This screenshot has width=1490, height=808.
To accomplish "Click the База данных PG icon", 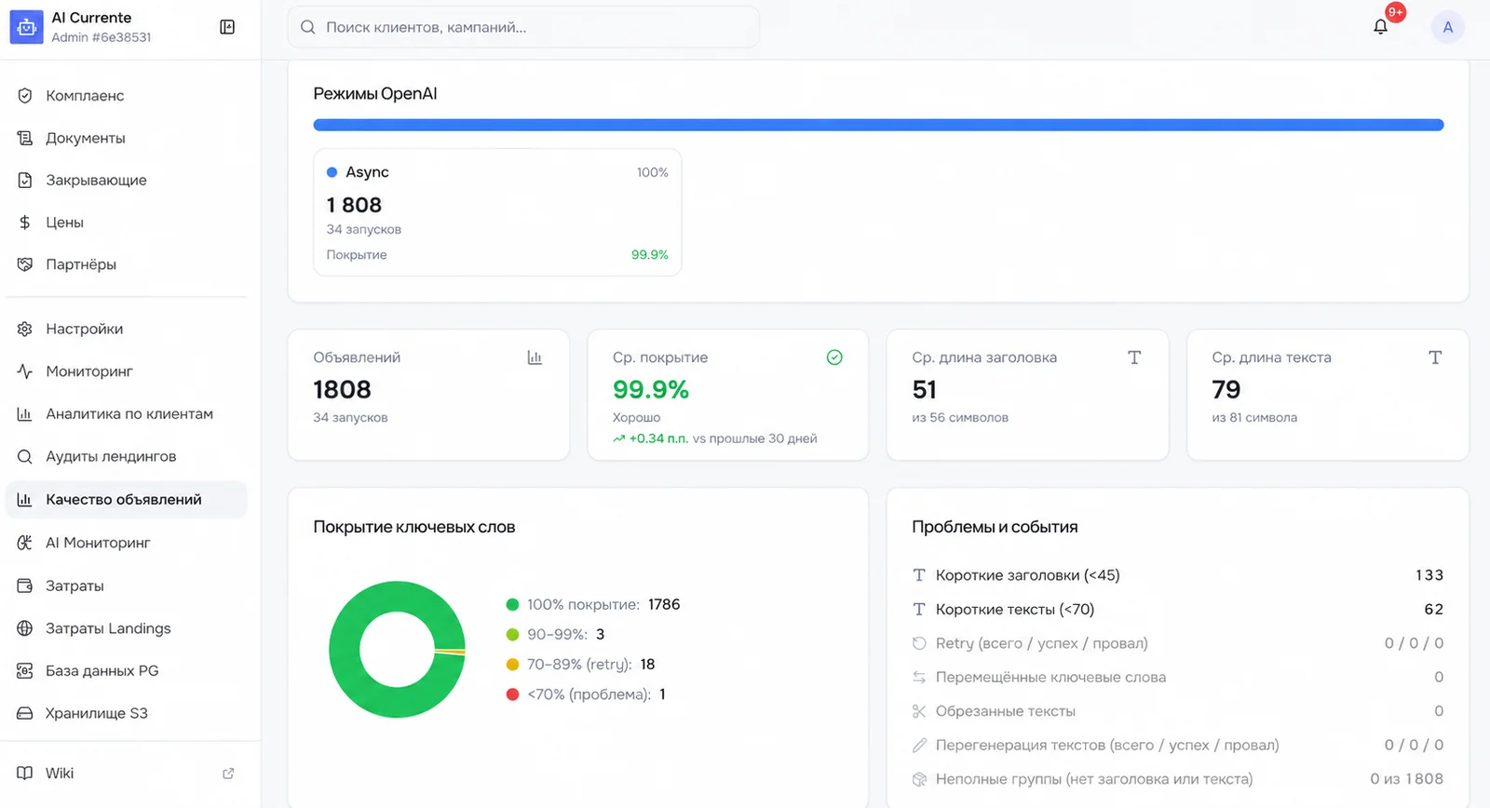I will coord(25,670).
